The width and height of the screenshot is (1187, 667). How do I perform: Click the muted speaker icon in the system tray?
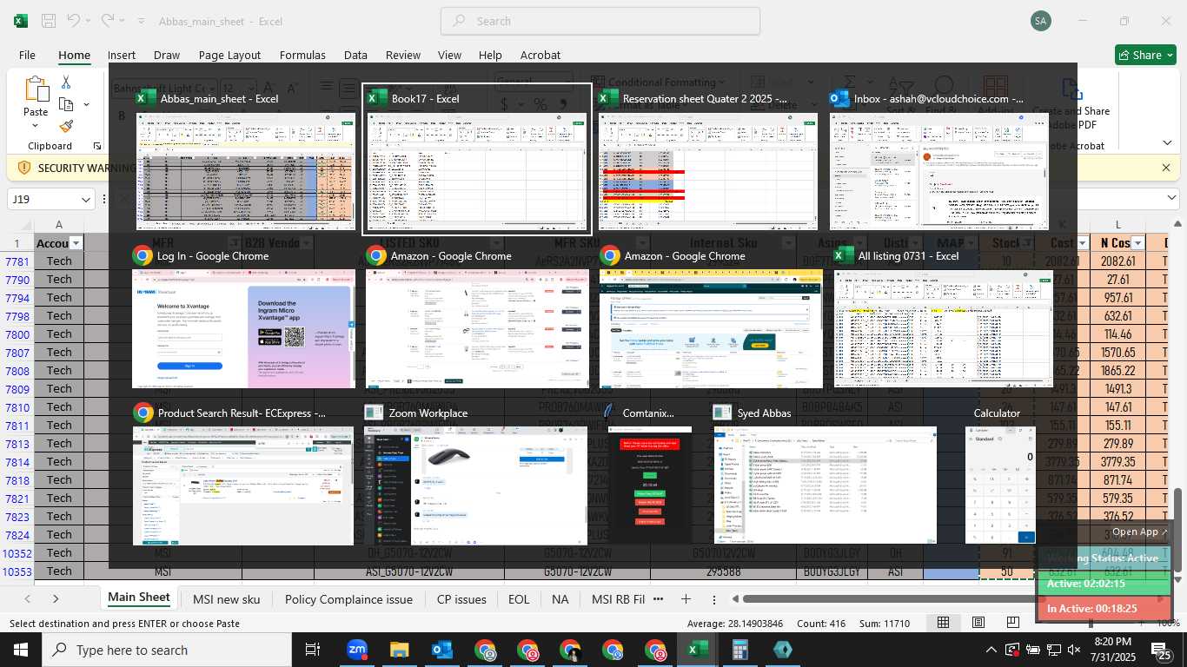pos(1075,650)
